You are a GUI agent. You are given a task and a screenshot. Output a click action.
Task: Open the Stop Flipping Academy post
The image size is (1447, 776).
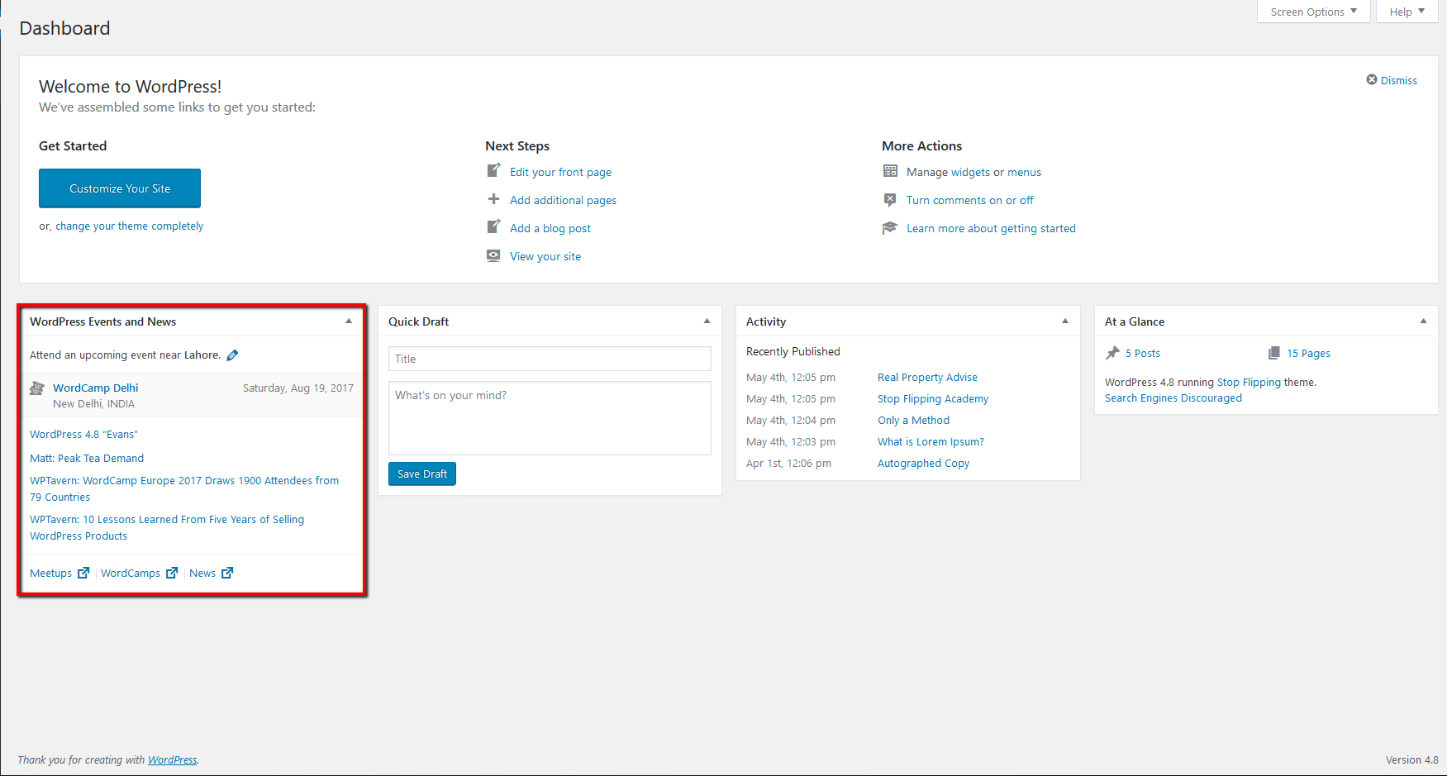933,398
